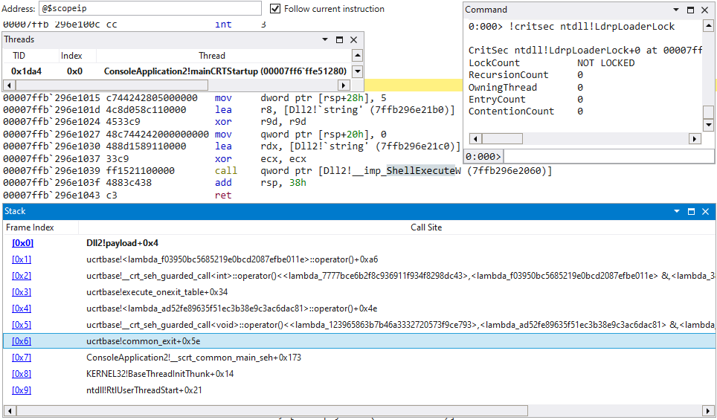Viewport: 717px width, 420px height.
Task: Click the !critsec ntdll!LdrpLoaderLock command text
Action: click(x=592, y=27)
